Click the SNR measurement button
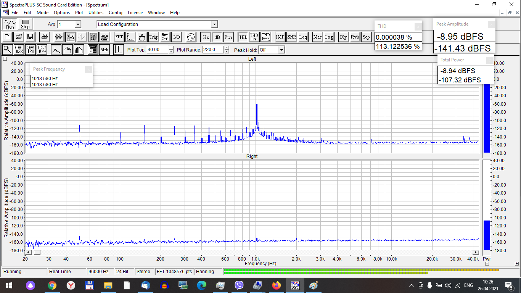Screen dimensions: 521x293 pos(291,37)
